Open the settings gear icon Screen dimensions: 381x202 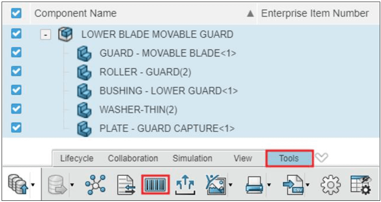(331, 185)
